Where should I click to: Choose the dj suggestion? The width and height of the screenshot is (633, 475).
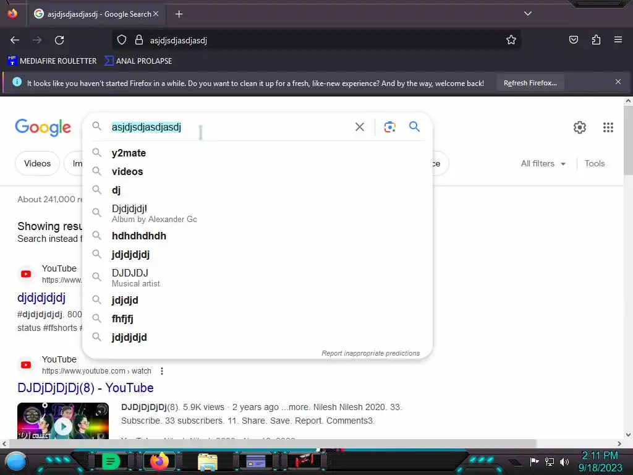pos(258,190)
